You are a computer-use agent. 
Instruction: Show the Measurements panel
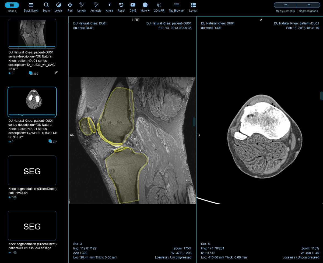285,5
